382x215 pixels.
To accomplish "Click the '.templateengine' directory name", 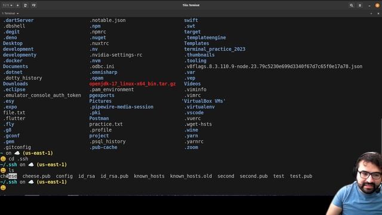I will (x=205, y=38).
